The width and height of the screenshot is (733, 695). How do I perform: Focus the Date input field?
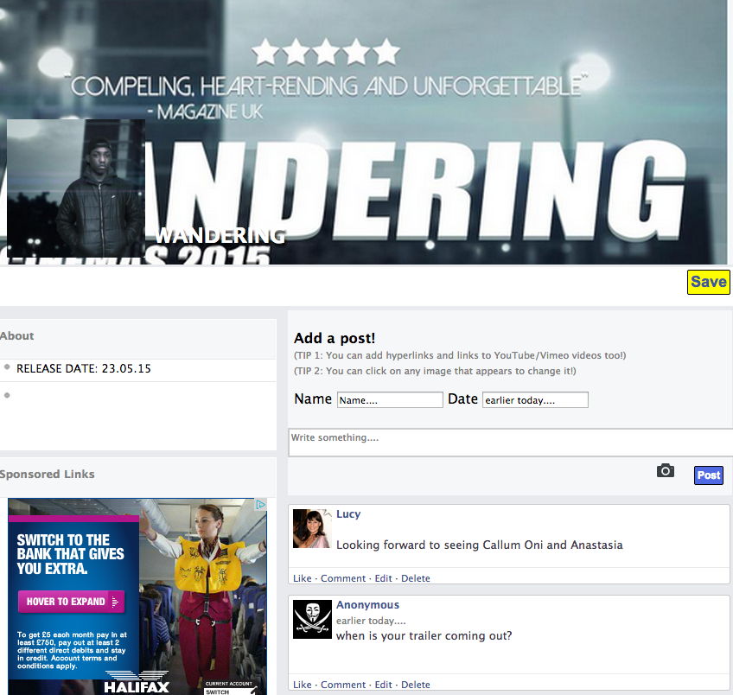[x=535, y=400]
